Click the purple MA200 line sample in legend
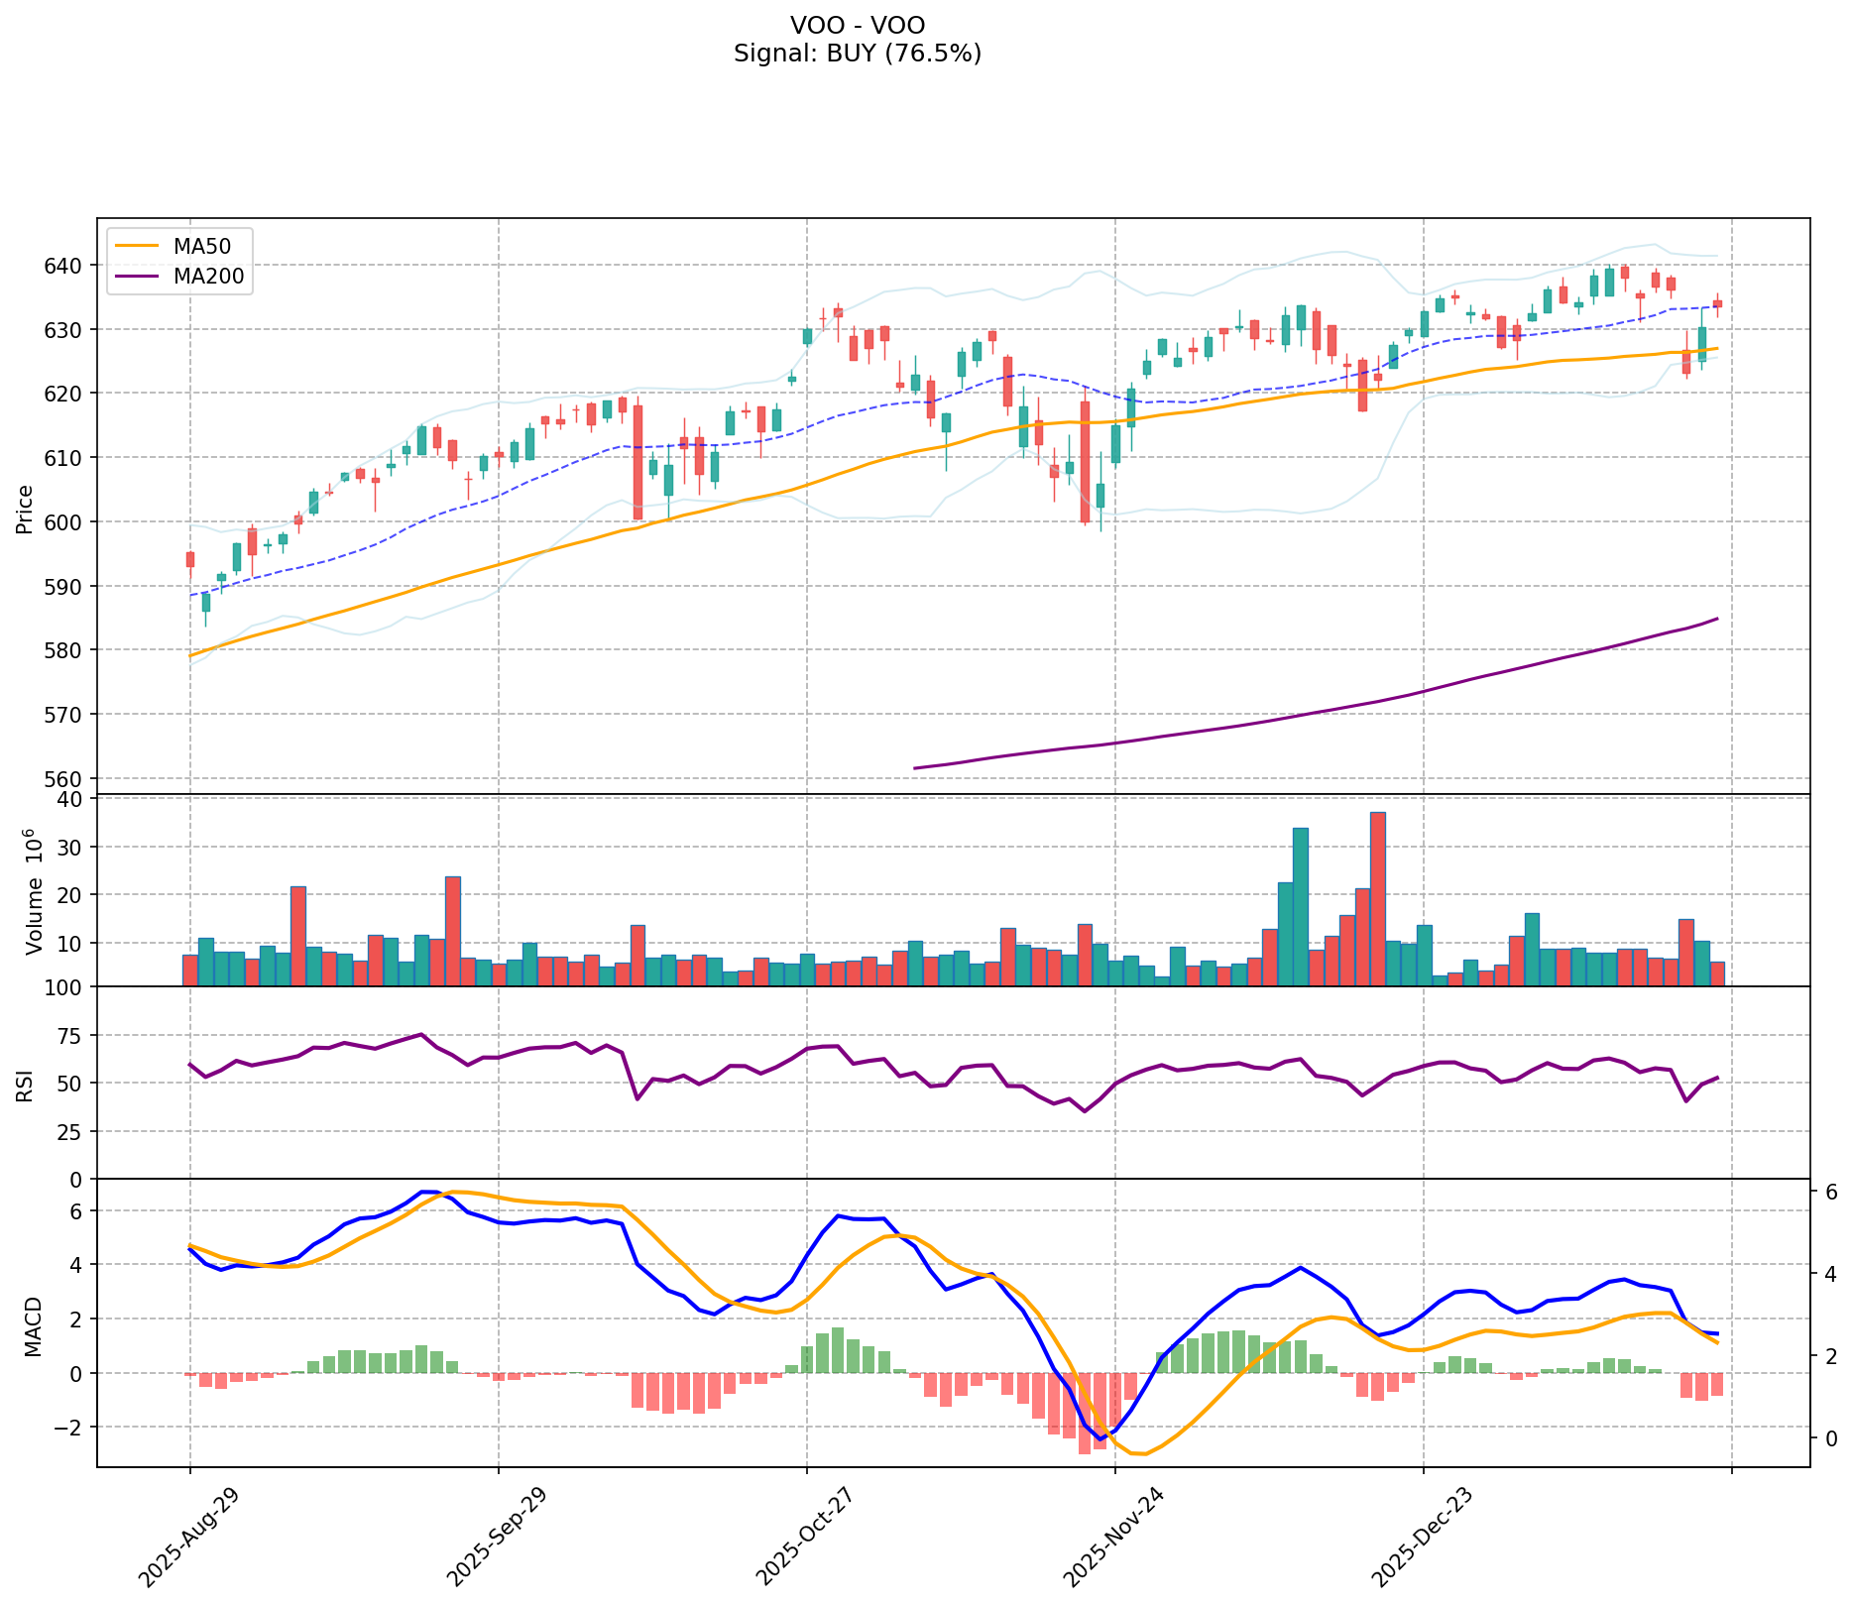This screenshot has height=1605, width=1852. 138,277
